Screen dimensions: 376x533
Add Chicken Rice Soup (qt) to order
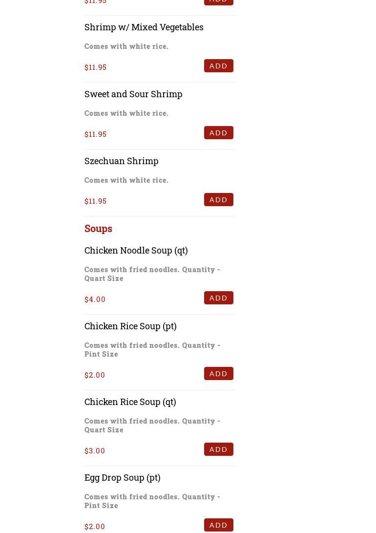tap(218, 449)
